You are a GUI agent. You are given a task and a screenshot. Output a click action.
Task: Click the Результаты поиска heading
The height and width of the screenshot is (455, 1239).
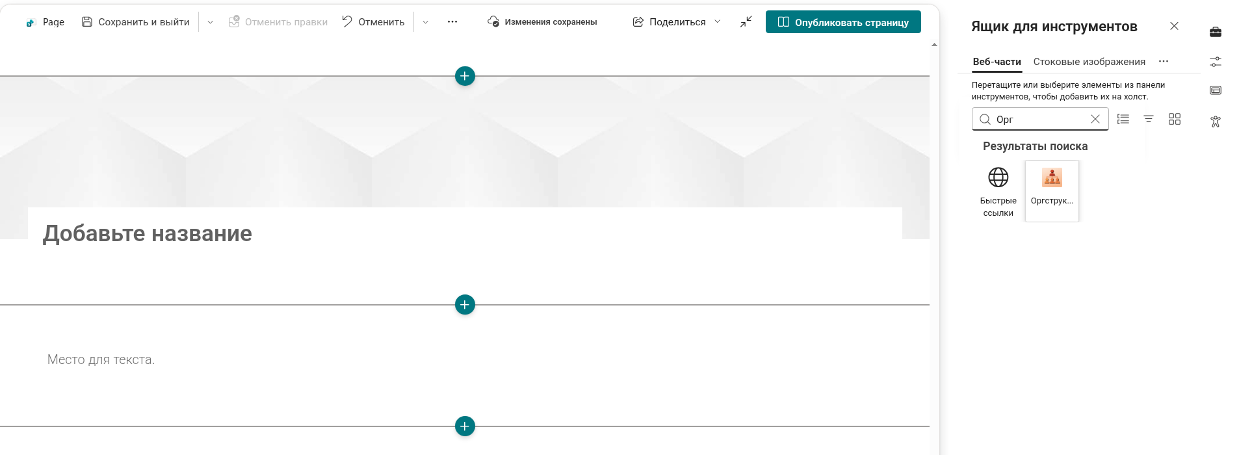(x=1035, y=146)
